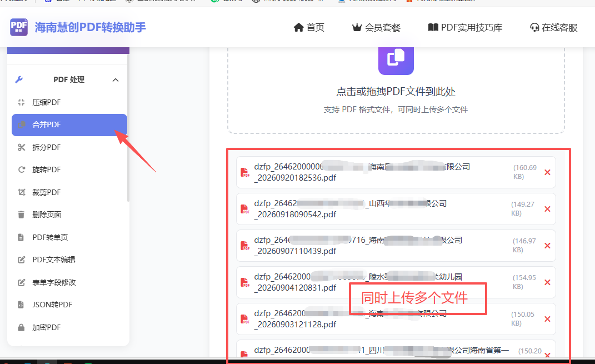The height and width of the screenshot is (364, 595).
Task: Click PDF icon of _20260907110439.pdf
Action: click(x=245, y=246)
